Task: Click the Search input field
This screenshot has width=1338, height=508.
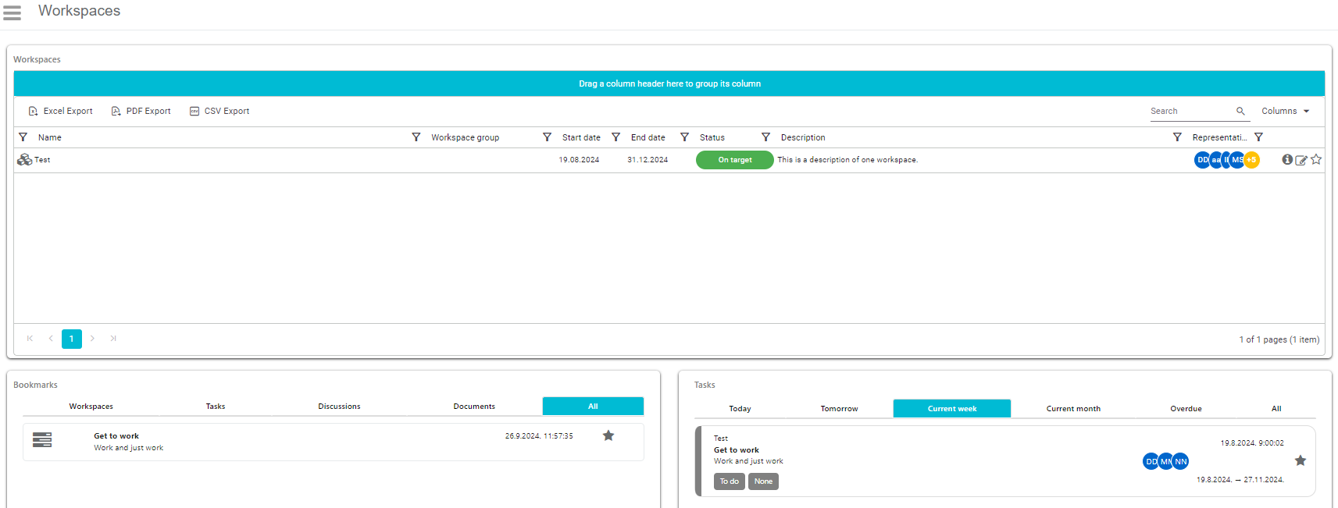Action: (1190, 112)
